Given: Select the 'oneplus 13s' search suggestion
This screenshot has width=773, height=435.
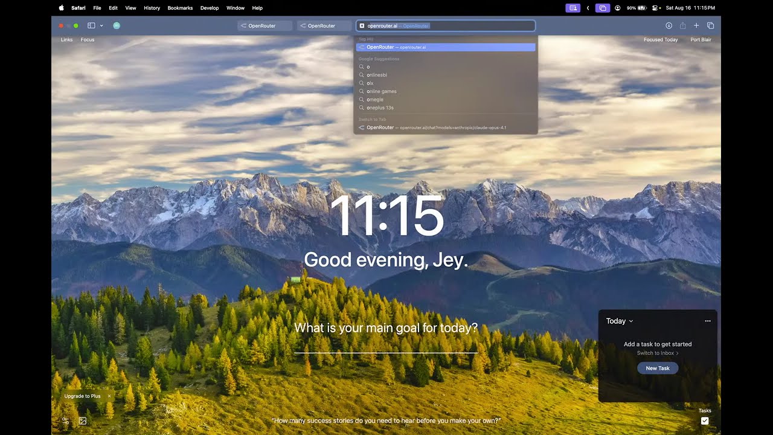Looking at the screenshot, I should [446, 108].
